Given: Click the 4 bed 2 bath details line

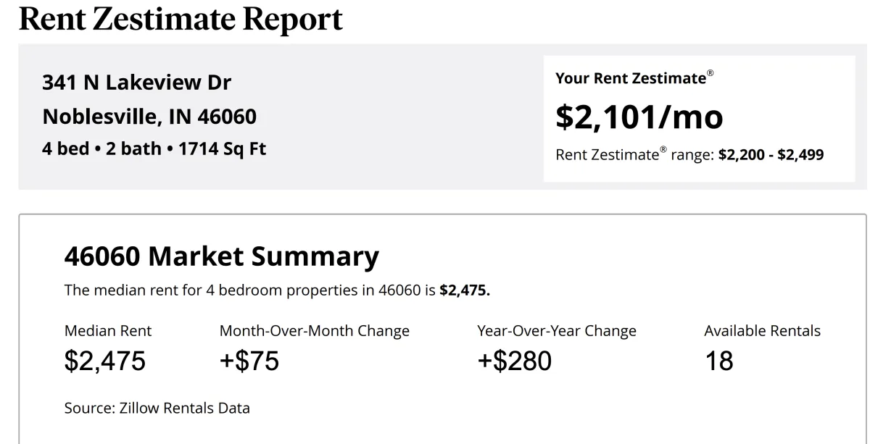Looking at the screenshot, I should 154,149.
